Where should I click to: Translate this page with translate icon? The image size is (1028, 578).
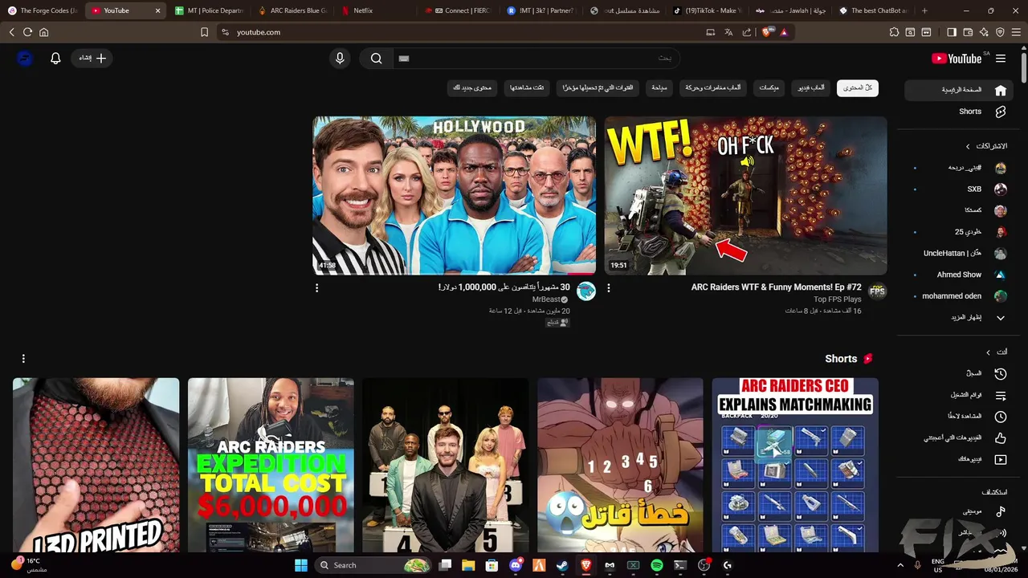pos(728,32)
